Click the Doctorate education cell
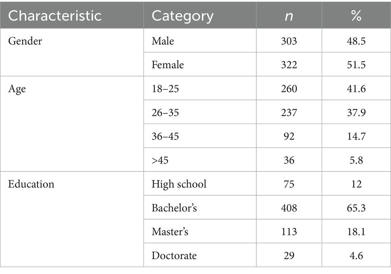 coord(174,255)
